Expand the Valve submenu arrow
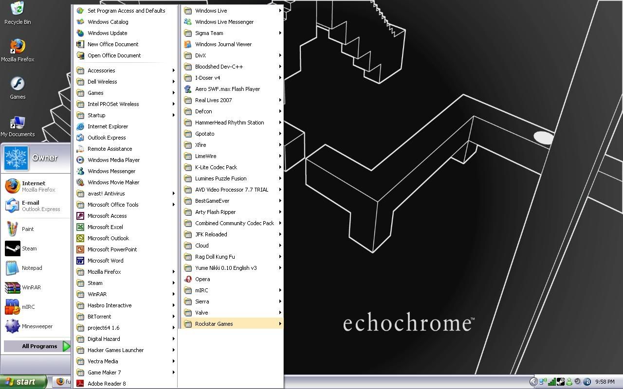 (x=280, y=313)
